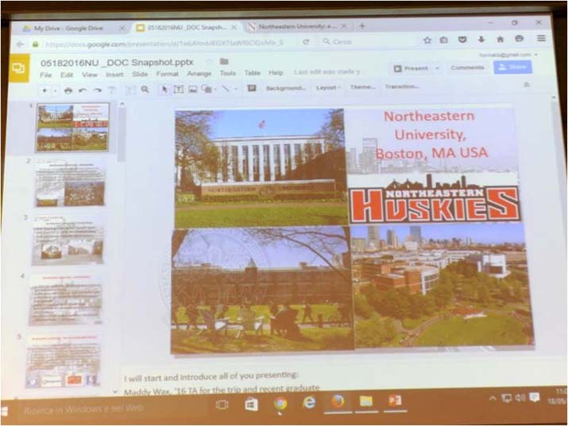Screen dimensions: 568x426
Task: Select the 05182016NU _DOC Snapshot tab
Action: click(187, 28)
